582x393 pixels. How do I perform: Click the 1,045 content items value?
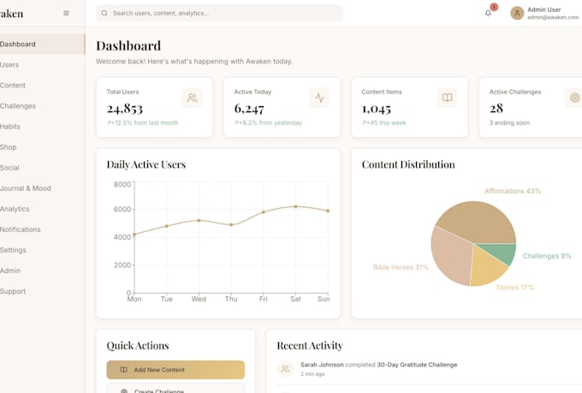(377, 109)
